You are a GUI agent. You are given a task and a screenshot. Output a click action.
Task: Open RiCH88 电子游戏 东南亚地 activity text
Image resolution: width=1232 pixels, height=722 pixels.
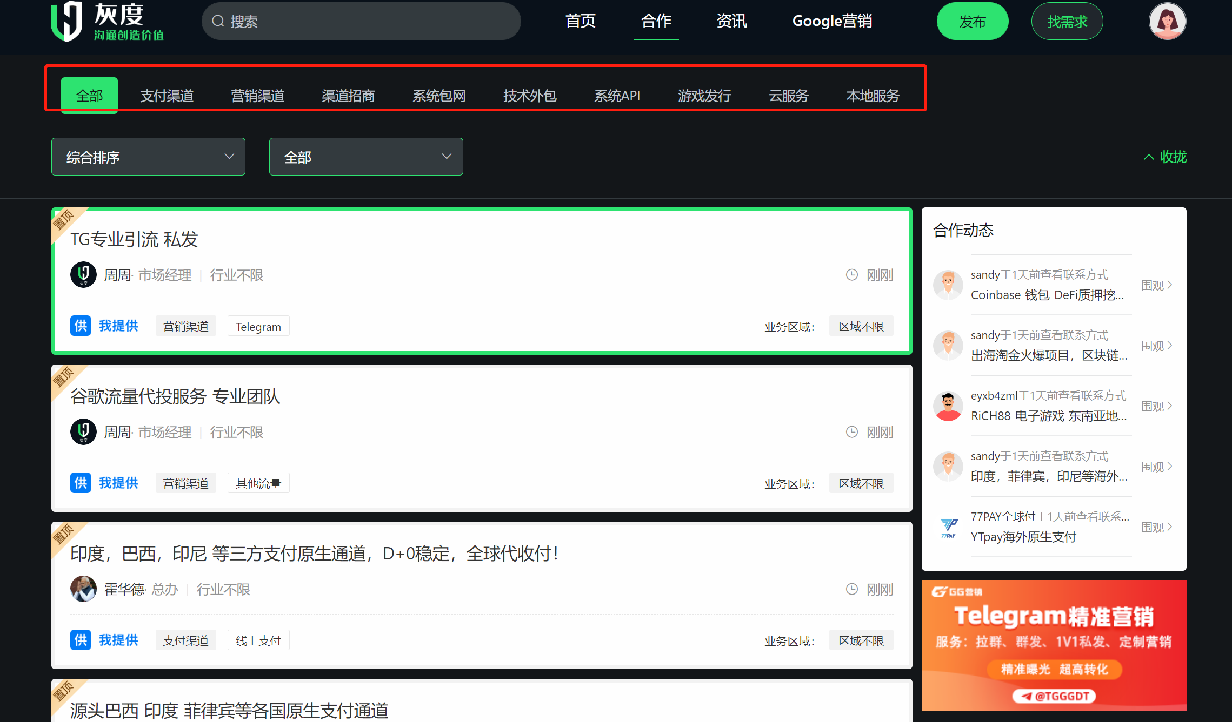point(1049,416)
